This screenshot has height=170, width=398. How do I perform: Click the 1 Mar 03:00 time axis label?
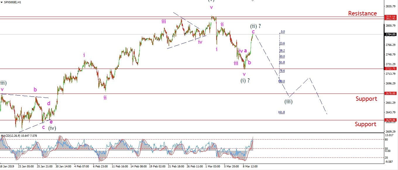tap(213, 166)
